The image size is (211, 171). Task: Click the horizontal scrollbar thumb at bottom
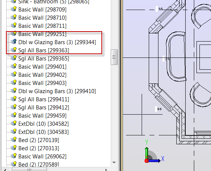(29, 170)
